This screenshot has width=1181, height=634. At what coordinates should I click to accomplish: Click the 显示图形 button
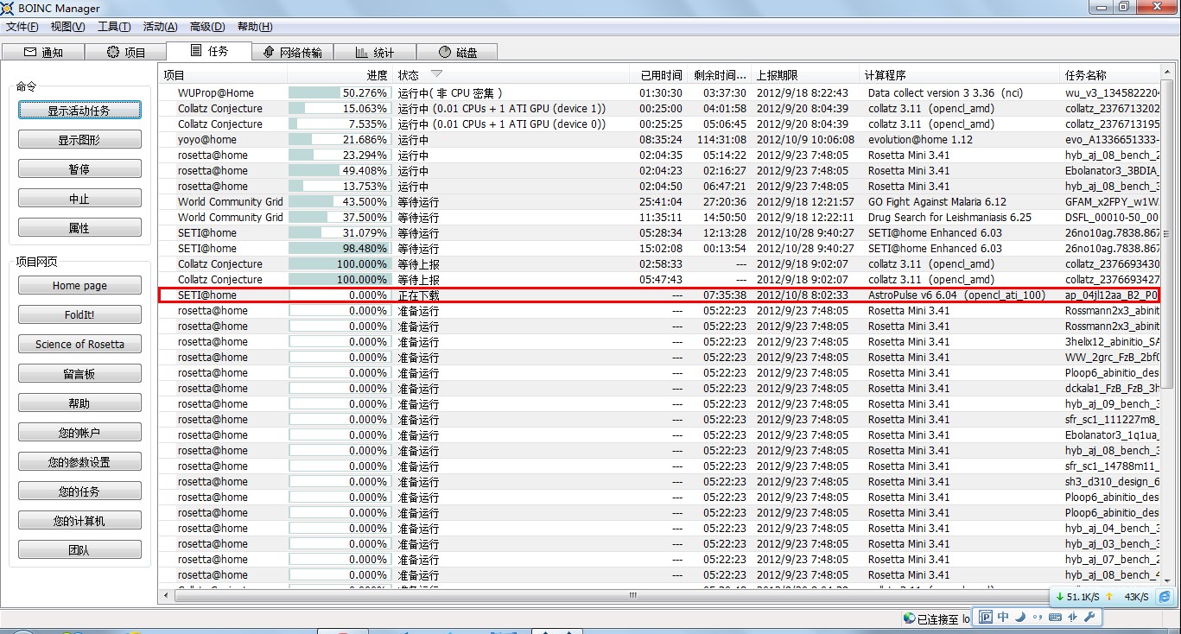tap(79, 140)
